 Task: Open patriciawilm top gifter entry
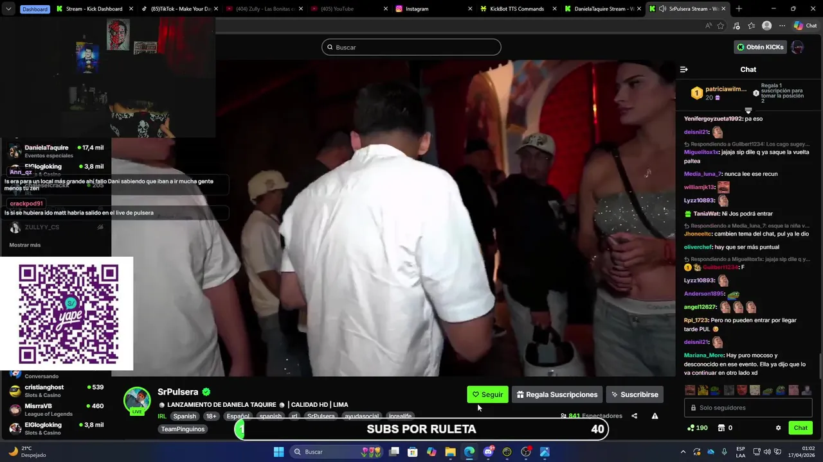[x=720, y=93]
